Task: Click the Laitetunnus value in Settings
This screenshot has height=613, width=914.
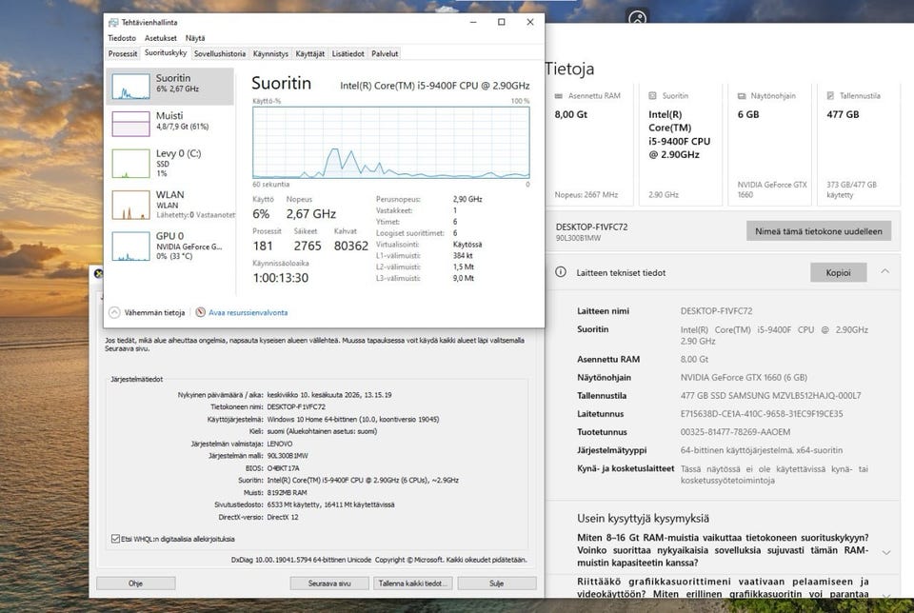Action: point(762,414)
